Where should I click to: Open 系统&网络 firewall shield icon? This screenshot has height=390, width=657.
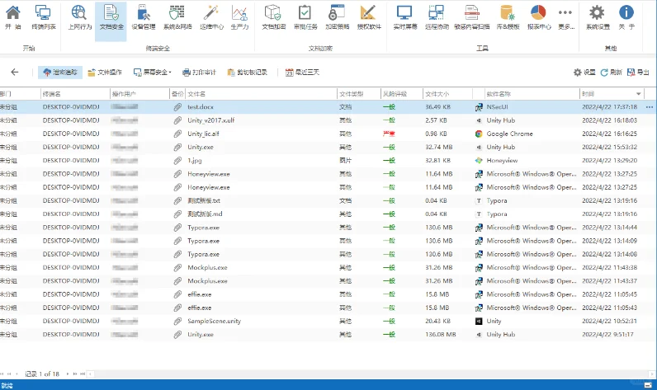[177, 17]
